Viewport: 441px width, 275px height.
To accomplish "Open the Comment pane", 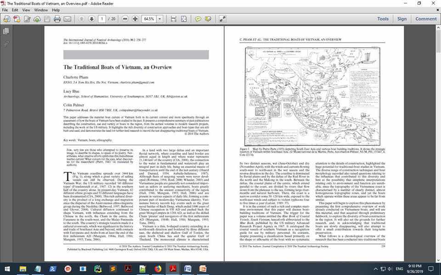I will click(x=426, y=19).
